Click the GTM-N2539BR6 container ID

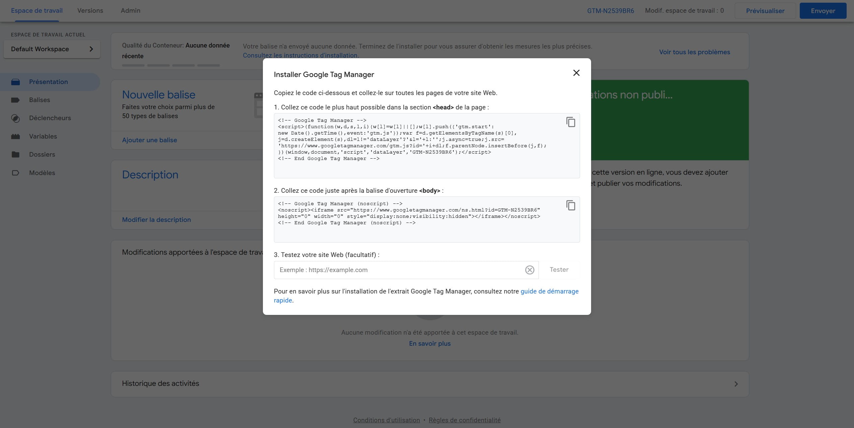[x=611, y=11]
